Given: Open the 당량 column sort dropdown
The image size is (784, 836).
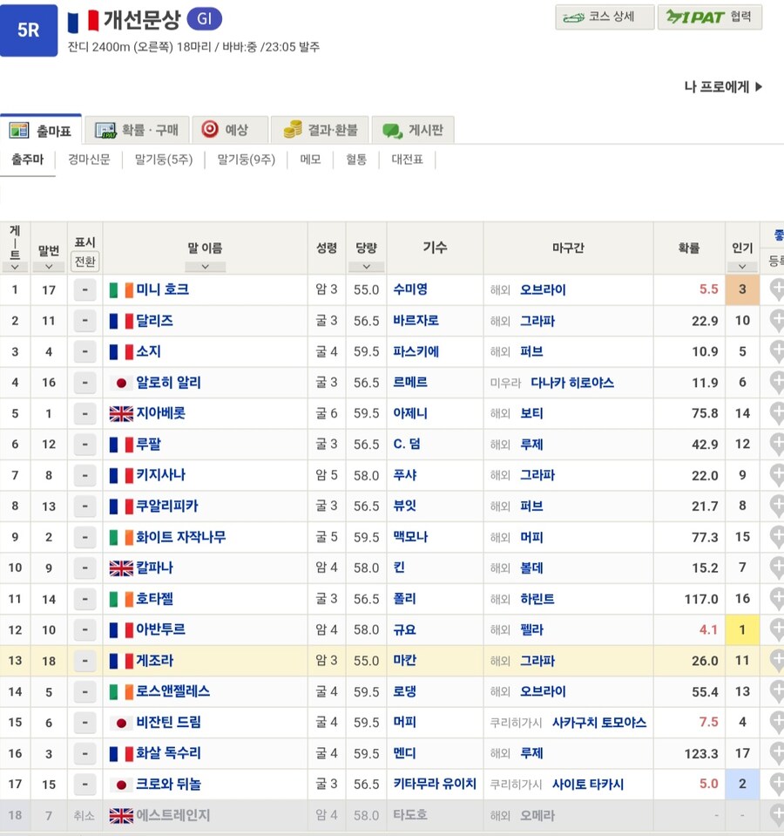Looking at the screenshot, I should 366,265.
